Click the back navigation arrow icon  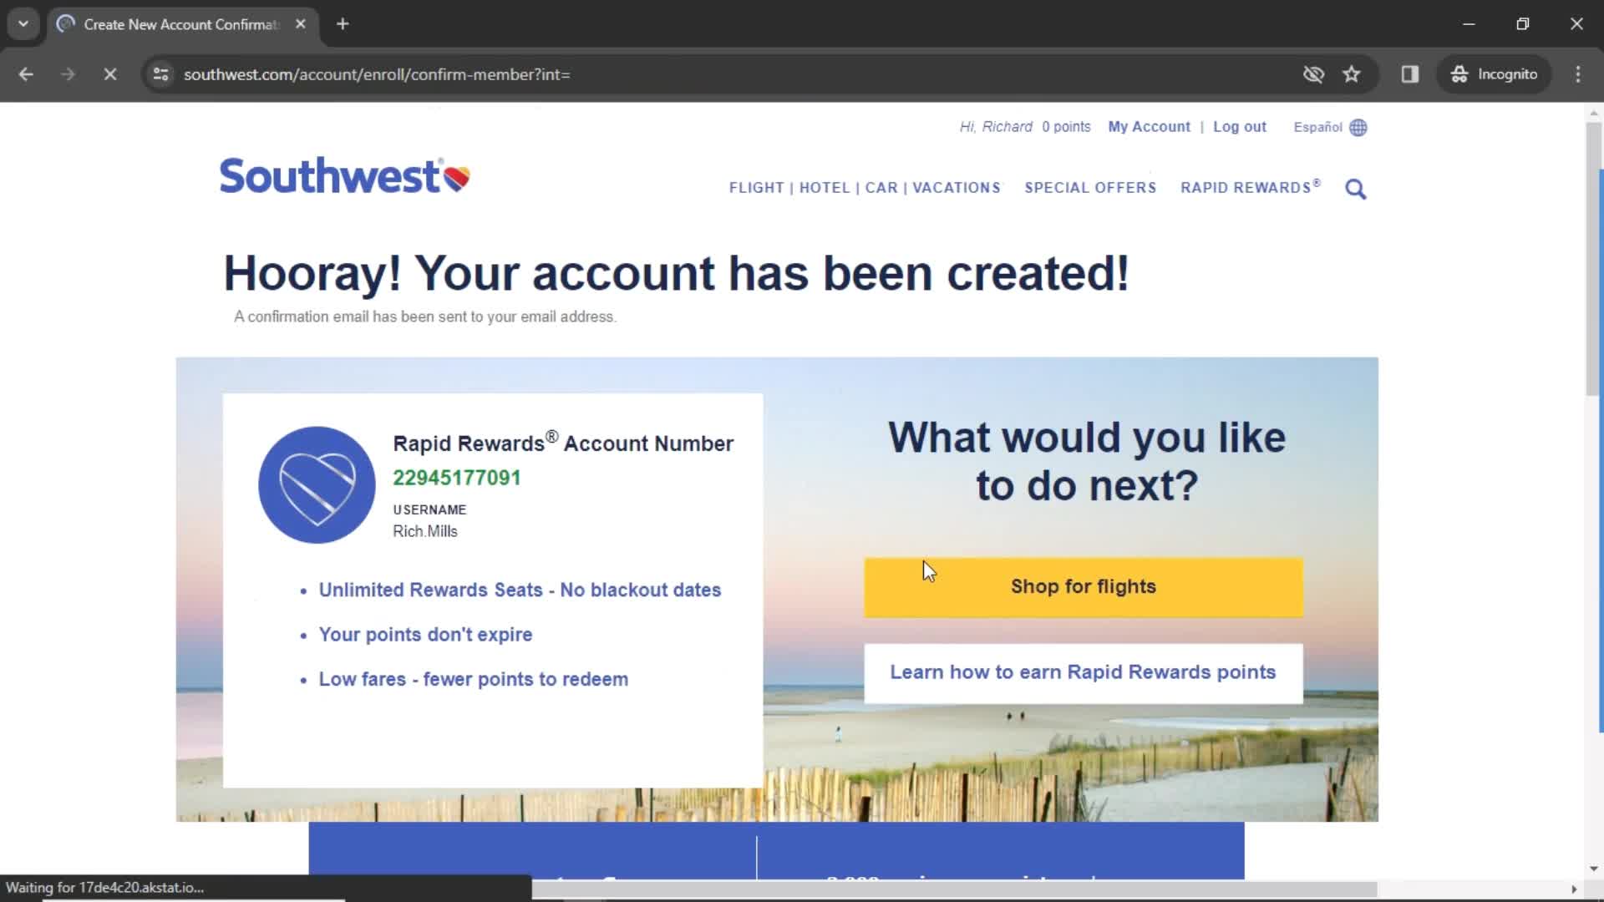(x=27, y=75)
